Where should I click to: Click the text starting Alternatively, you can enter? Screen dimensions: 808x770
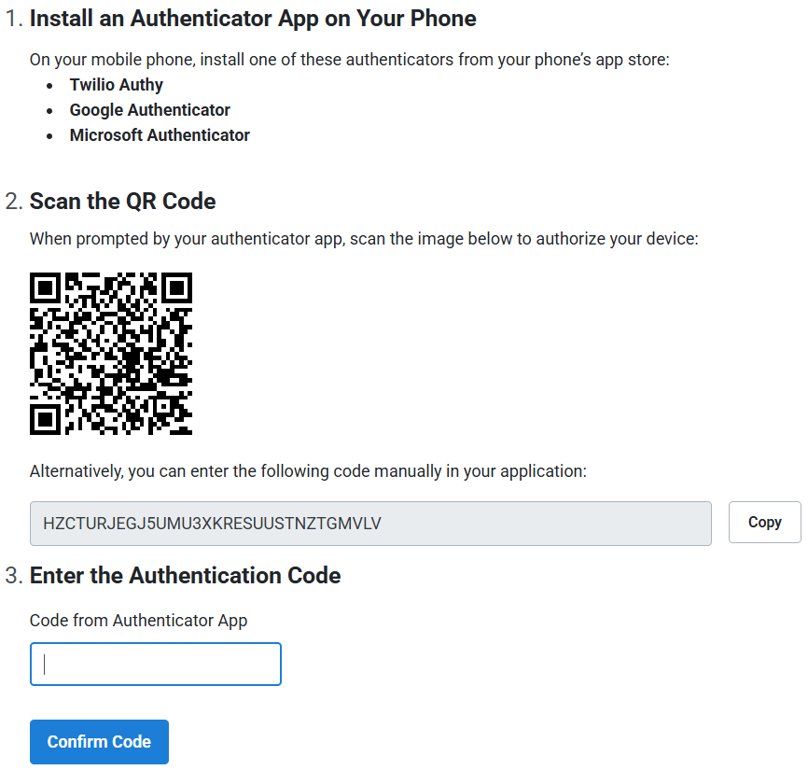coord(308,471)
